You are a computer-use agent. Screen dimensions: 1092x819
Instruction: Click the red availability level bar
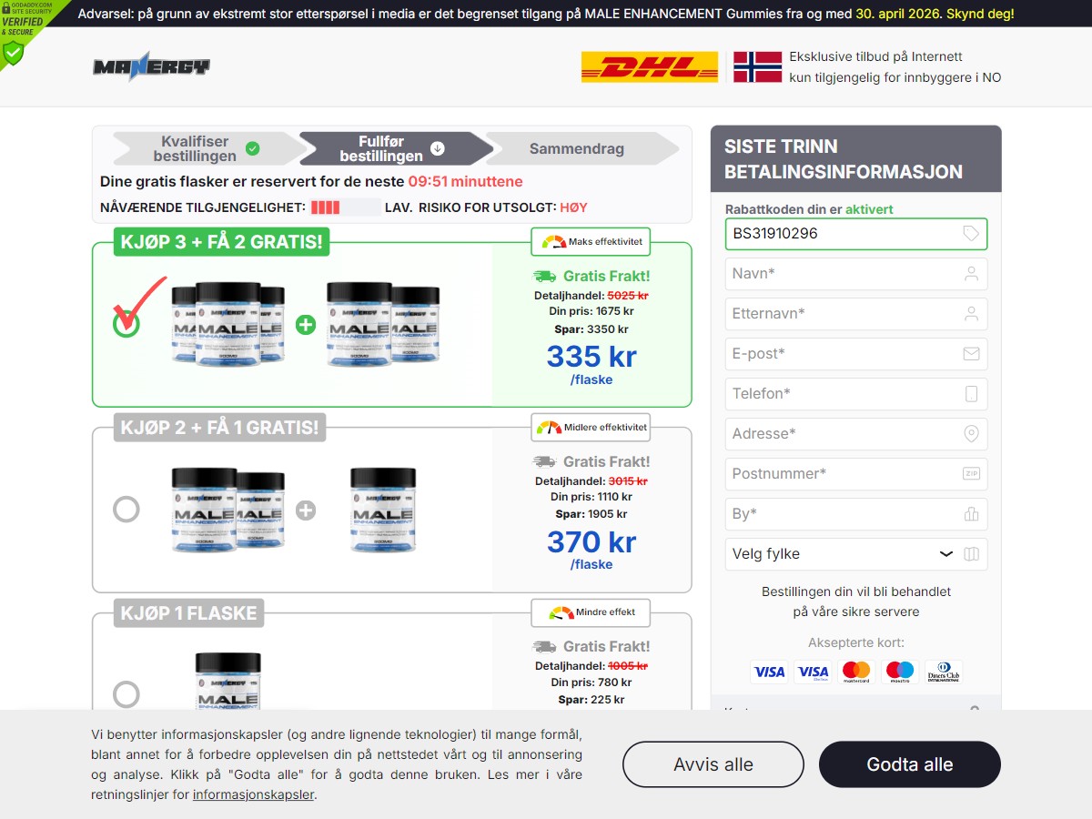(x=325, y=207)
